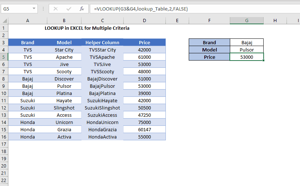Select row 9 header
The image size is (300, 186).
point(4,86)
